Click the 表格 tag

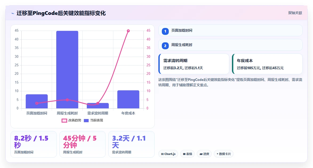(x=187, y=154)
